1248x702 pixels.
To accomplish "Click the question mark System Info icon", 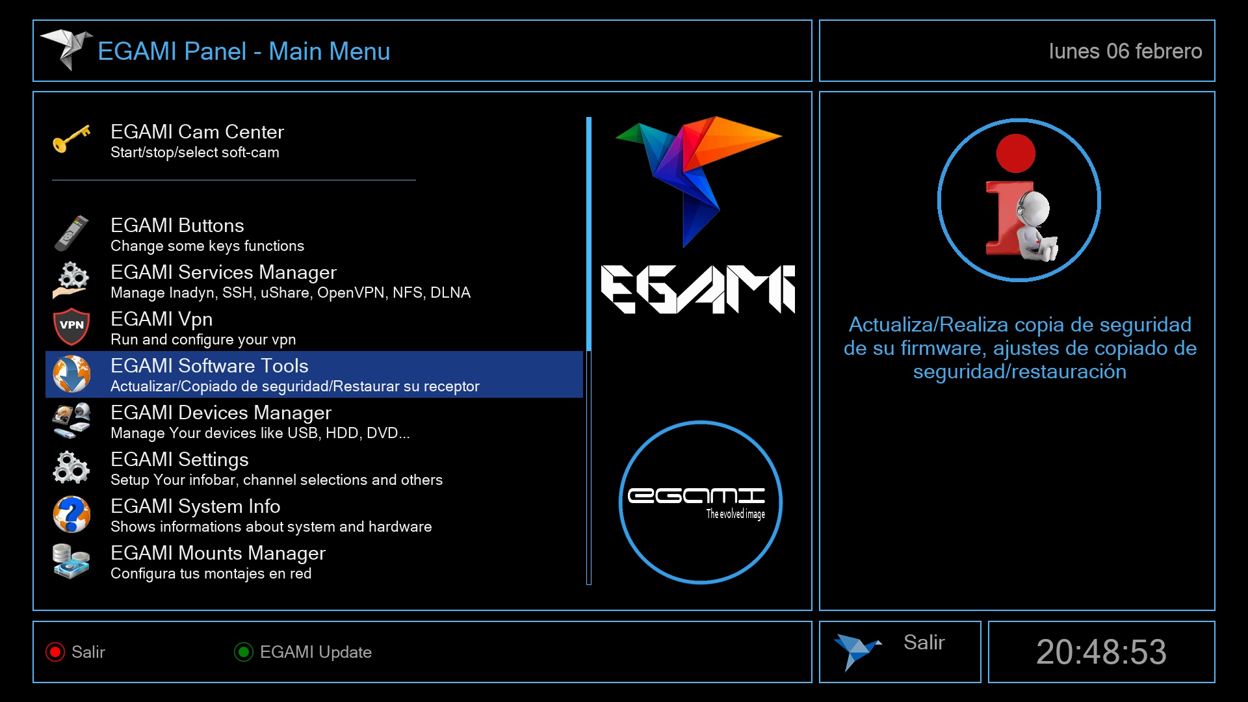I will pyautogui.click(x=71, y=514).
